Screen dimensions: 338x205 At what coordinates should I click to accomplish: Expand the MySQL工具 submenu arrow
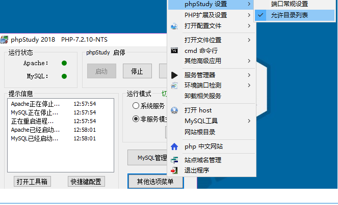point(249,121)
